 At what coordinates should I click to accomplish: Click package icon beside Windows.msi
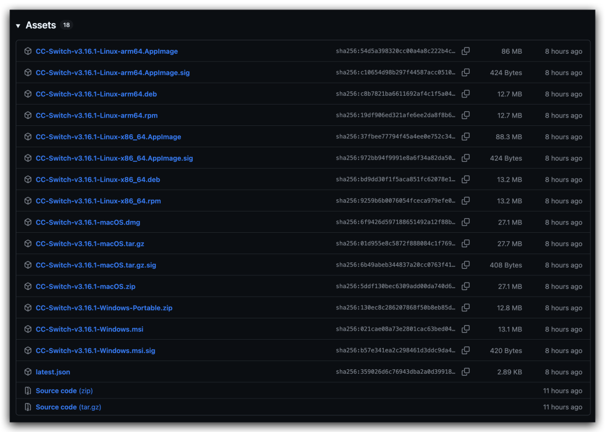(x=28, y=329)
